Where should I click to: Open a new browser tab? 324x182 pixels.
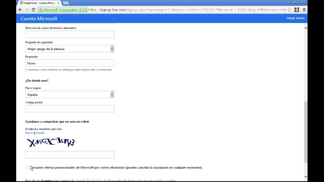(x=66, y=3)
